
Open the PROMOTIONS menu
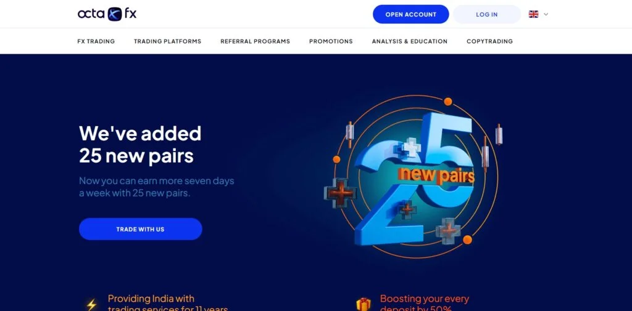click(x=331, y=41)
